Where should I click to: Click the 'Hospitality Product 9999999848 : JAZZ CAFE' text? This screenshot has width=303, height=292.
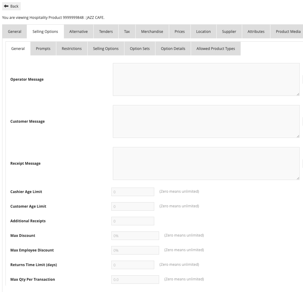pyautogui.click(x=67, y=18)
